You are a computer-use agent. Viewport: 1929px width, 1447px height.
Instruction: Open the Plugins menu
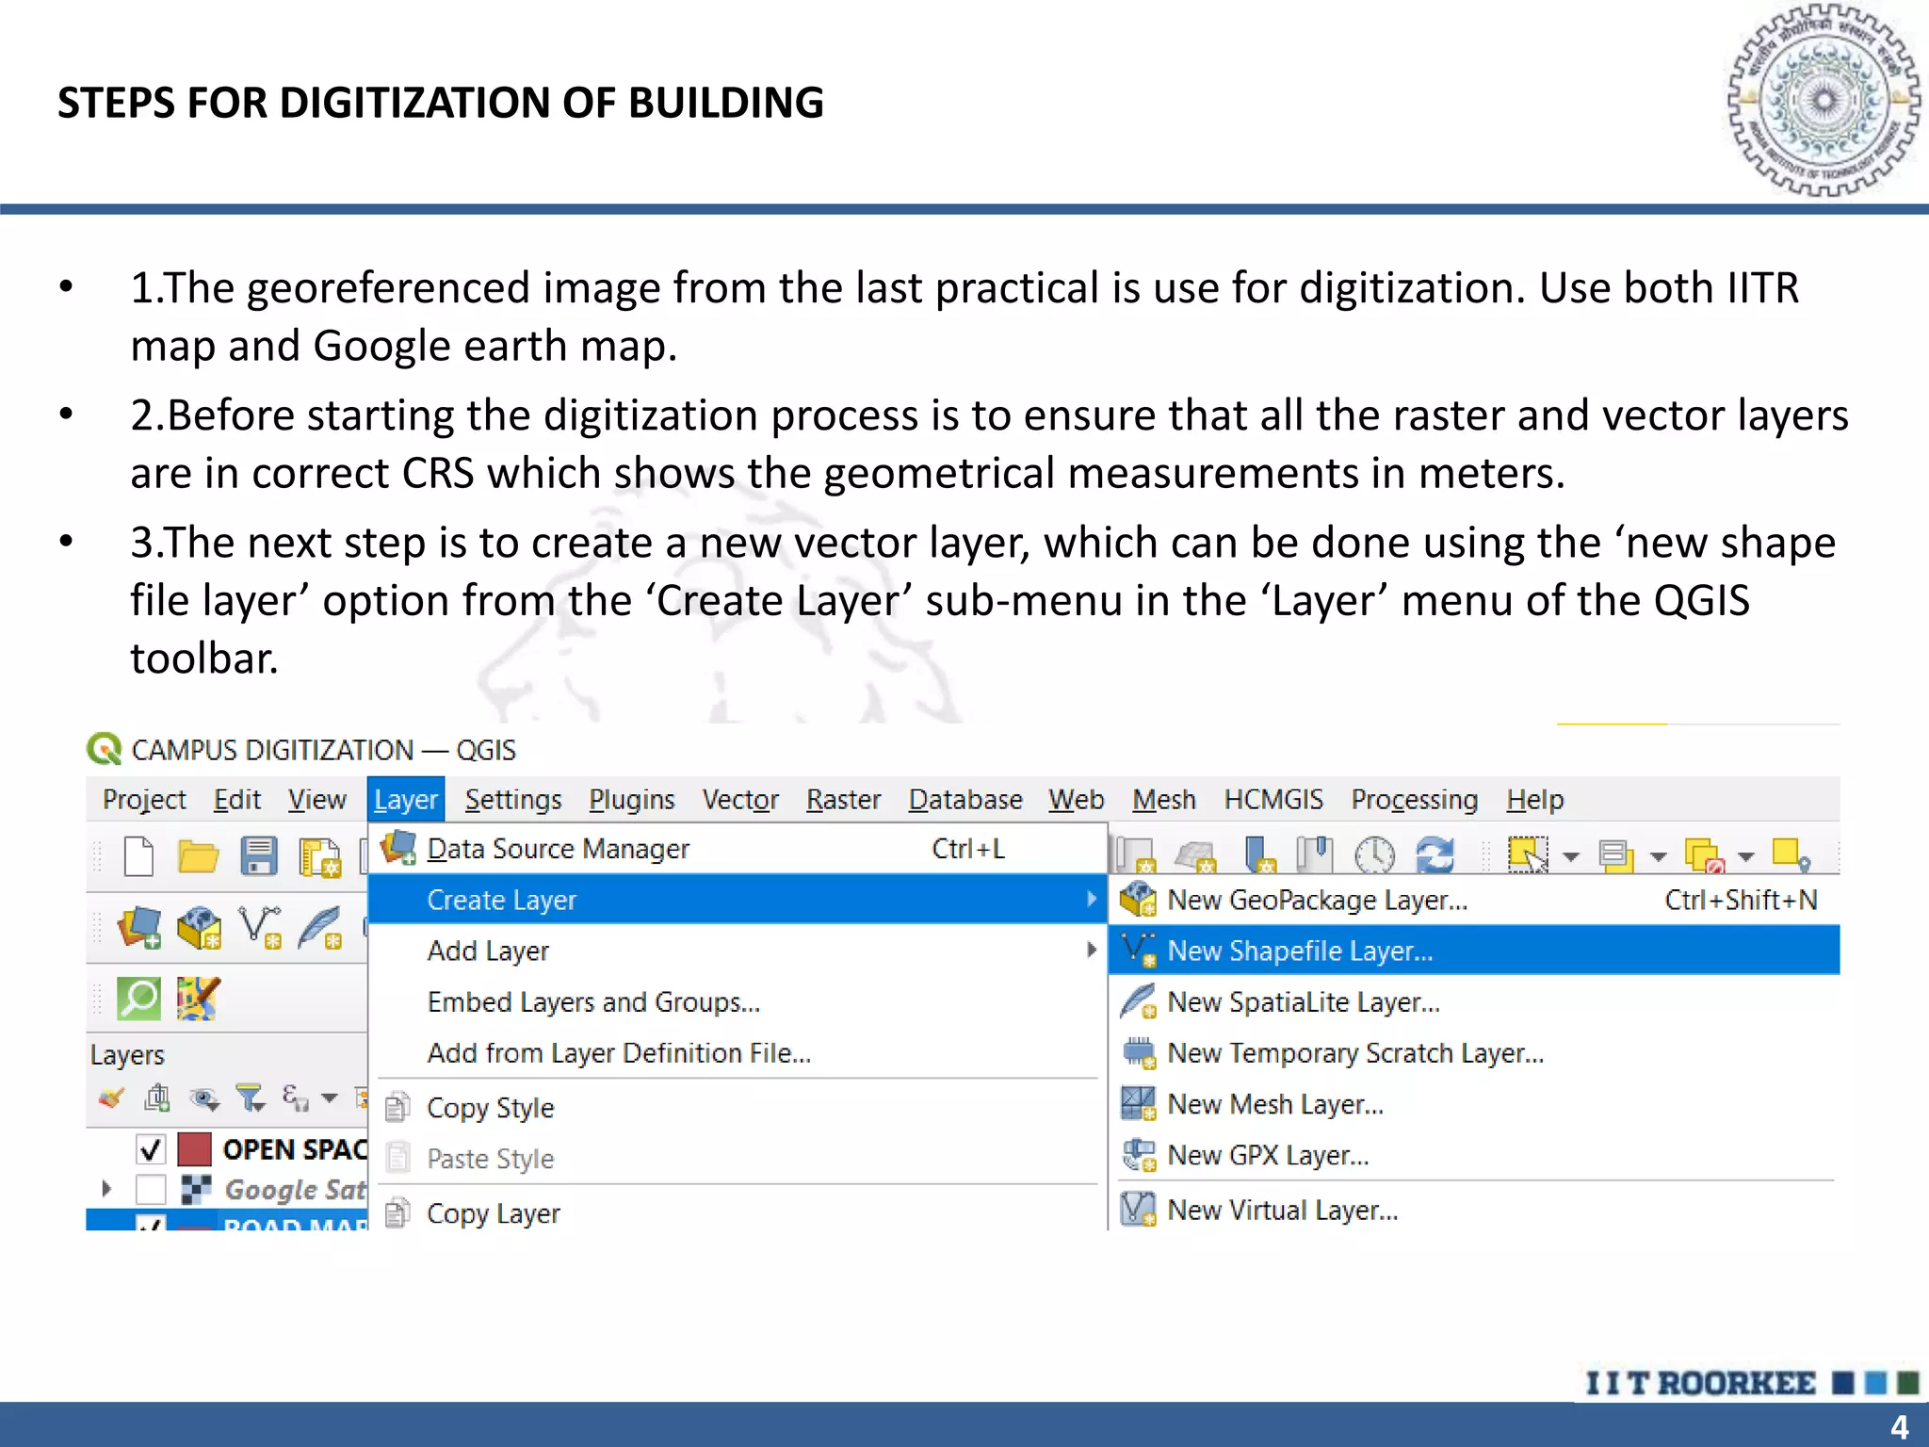coord(632,800)
